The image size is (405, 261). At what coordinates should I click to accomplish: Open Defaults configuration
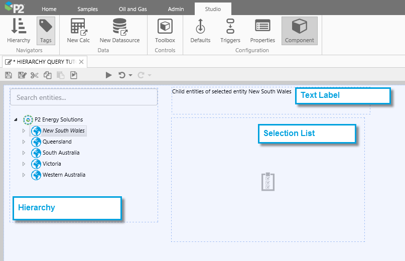200,31
